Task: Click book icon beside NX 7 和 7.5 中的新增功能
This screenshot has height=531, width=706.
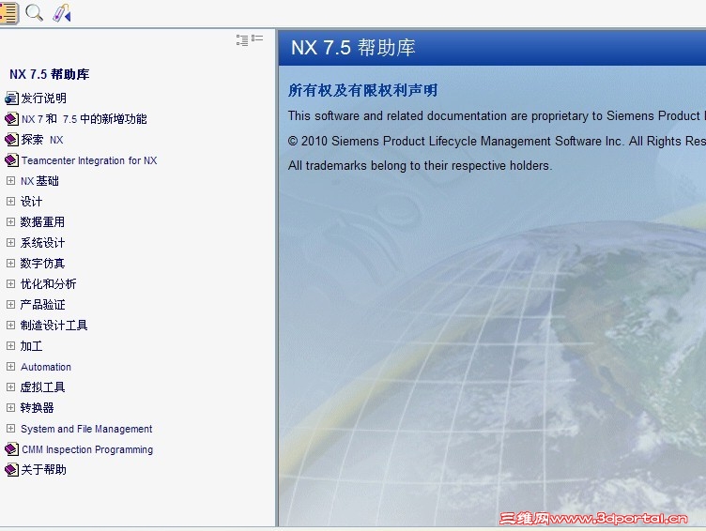Action: point(11,119)
